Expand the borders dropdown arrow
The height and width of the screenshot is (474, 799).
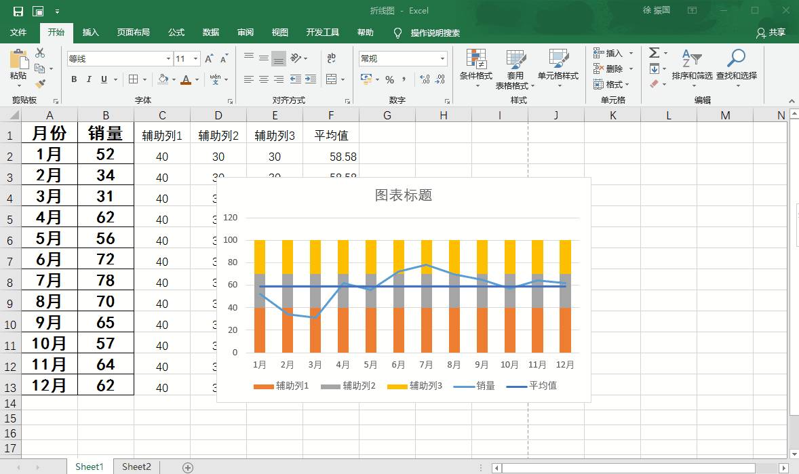144,79
